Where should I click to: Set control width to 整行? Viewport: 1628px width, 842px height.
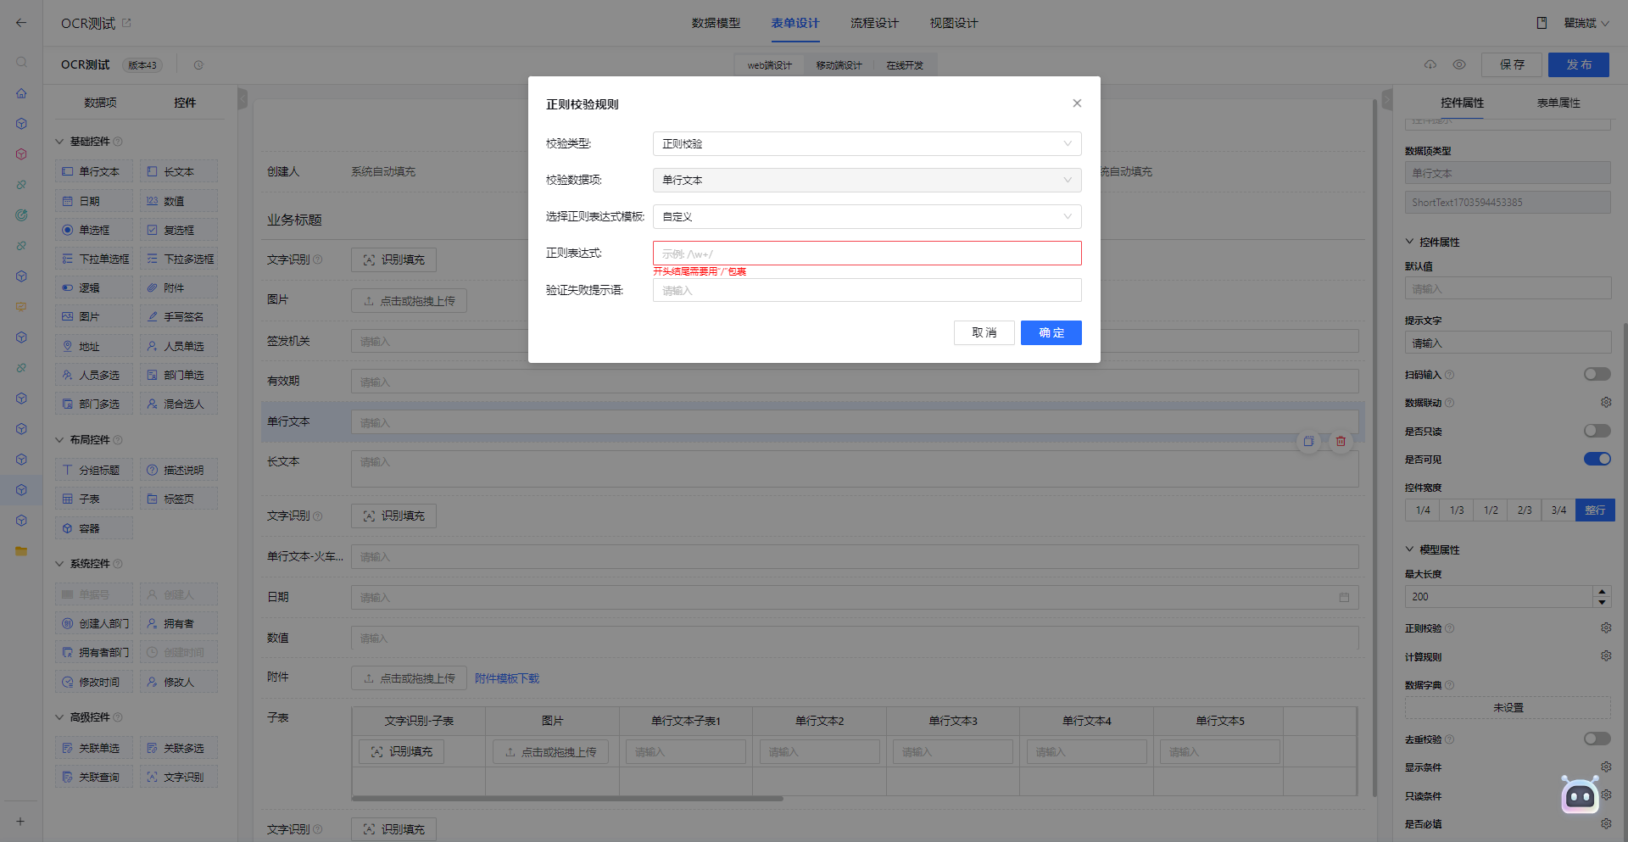[x=1594, y=510]
